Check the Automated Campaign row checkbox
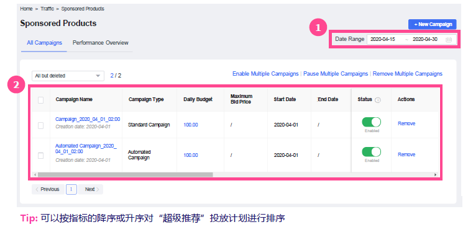This screenshot has width=468, height=227. click(x=41, y=156)
